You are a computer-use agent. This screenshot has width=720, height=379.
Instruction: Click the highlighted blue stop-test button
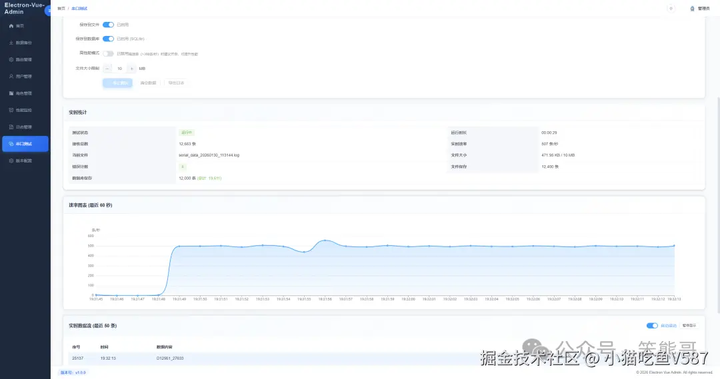pyautogui.click(x=117, y=83)
